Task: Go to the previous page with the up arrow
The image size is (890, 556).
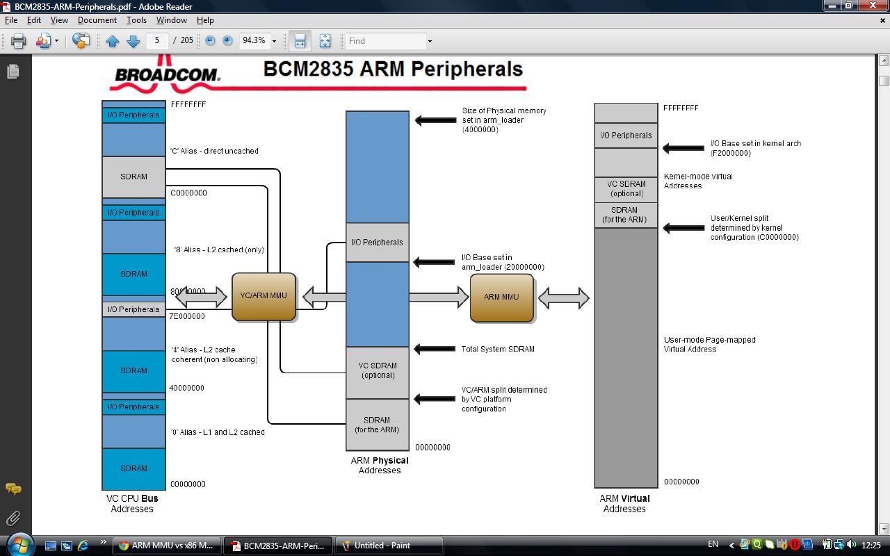Action: tap(113, 40)
